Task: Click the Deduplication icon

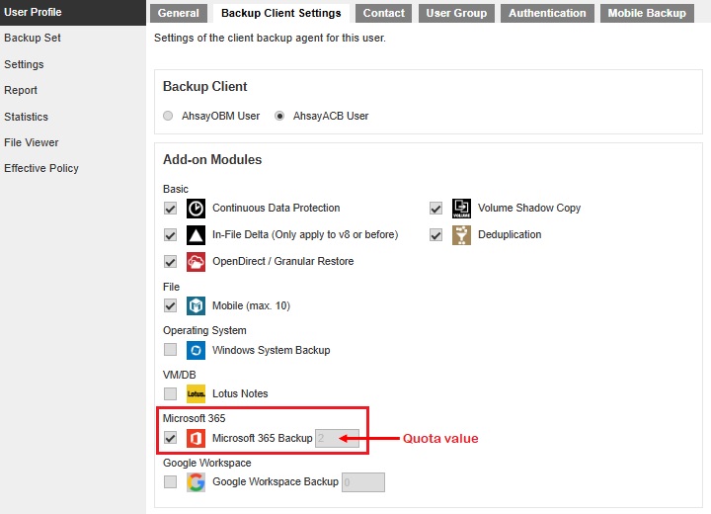Action: (461, 235)
